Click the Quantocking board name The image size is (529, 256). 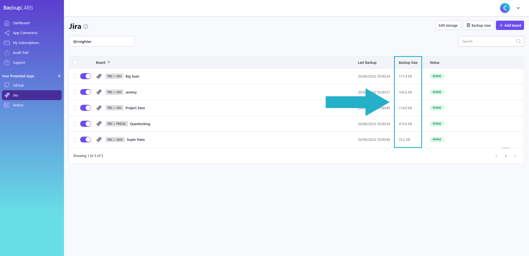140,124
